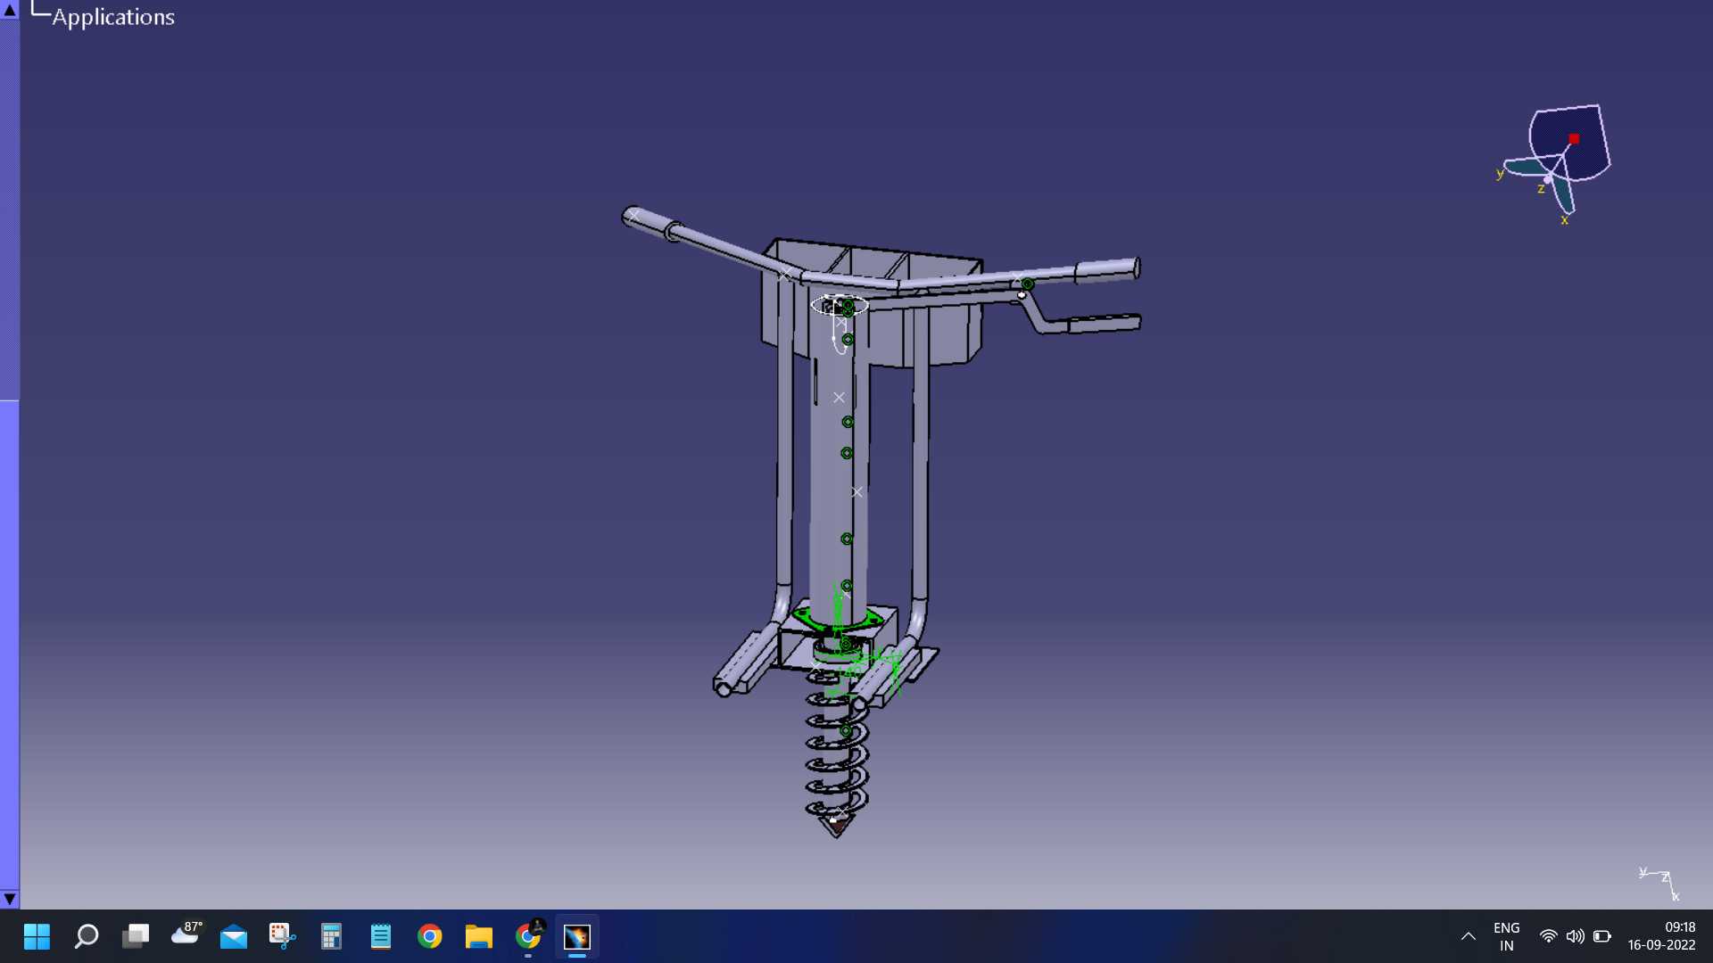Open the weather widget showing 87°
Viewport: 1713px width, 963px height.
(186, 934)
